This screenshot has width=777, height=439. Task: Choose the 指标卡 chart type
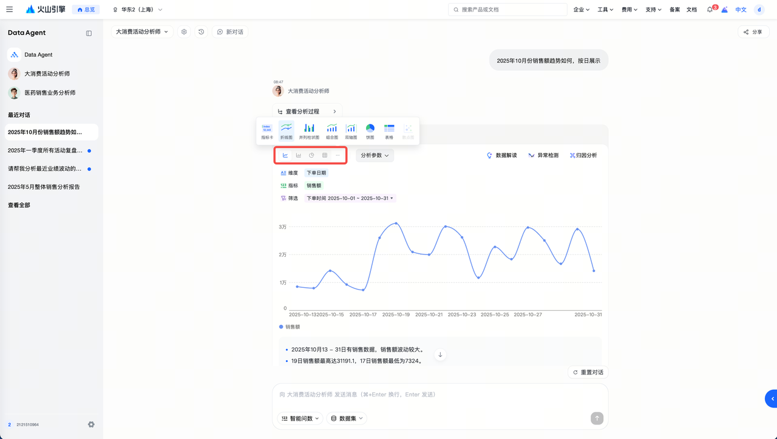(x=268, y=132)
